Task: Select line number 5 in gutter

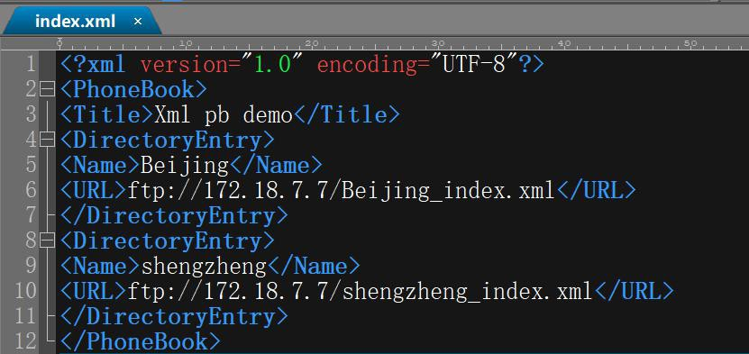Action: pos(31,165)
